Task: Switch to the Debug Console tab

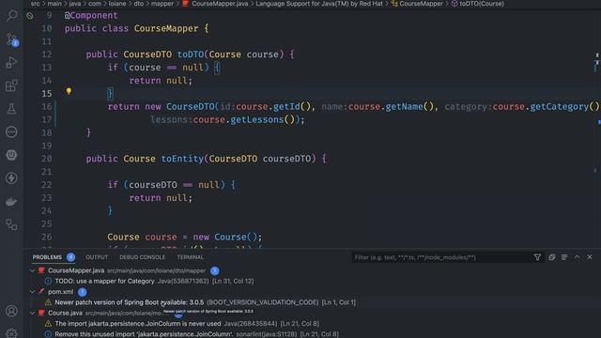Action: (x=142, y=257)
